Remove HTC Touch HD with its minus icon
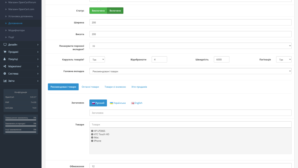The width and height of the screenshot is (298, 168). (x=92, y=134)
